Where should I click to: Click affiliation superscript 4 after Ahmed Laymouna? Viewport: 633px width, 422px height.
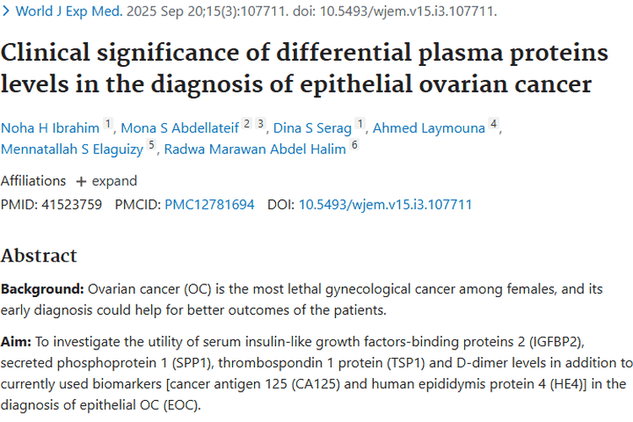pyautogui.click(x=495, y=125)
